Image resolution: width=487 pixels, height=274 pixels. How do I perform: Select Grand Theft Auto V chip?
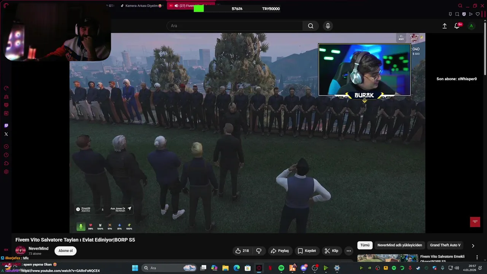click(445, 245)
